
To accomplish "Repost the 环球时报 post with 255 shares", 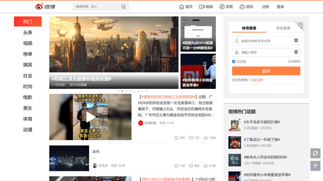I will click(180, 138).
